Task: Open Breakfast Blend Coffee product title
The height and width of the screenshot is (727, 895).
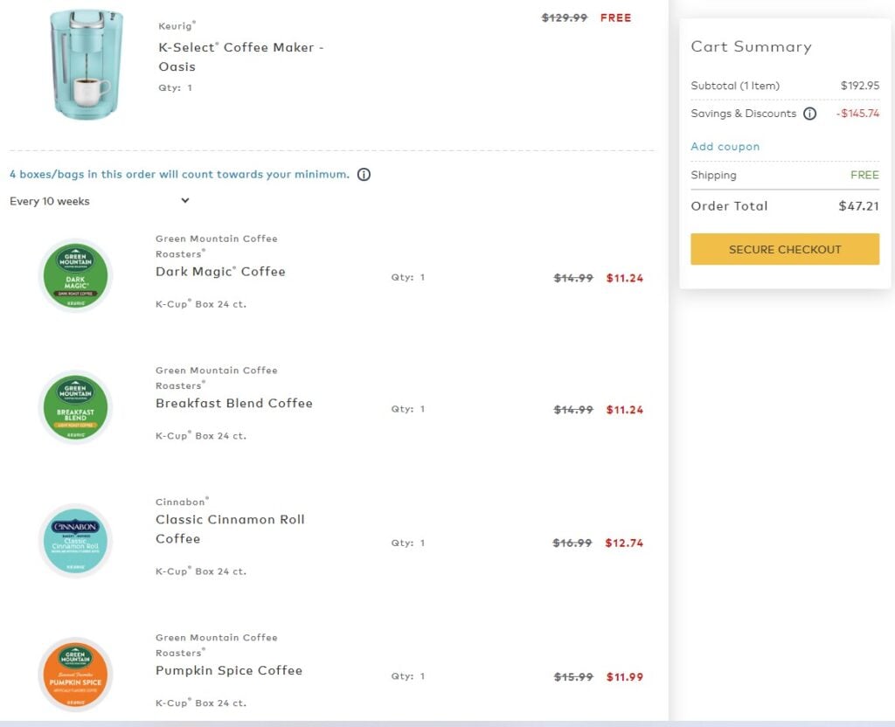Action: click(233, 403)
